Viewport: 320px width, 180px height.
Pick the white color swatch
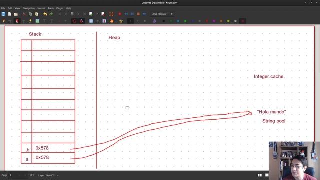(x=235, y=21)
